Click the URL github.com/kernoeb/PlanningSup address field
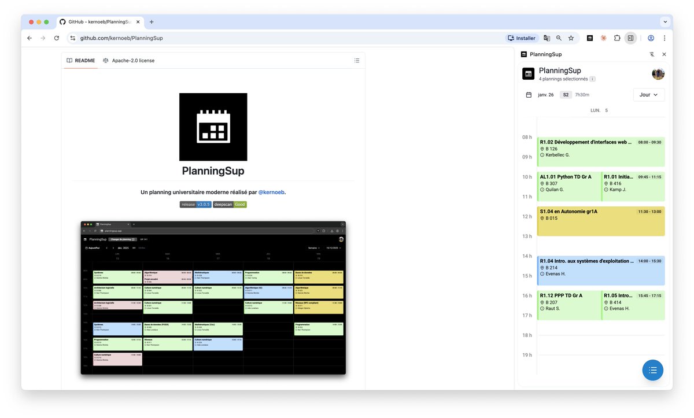 point(121,38)
